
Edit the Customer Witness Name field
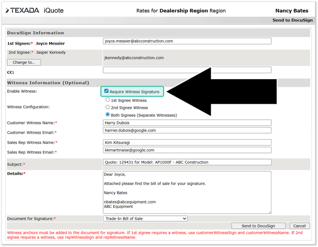187,123
